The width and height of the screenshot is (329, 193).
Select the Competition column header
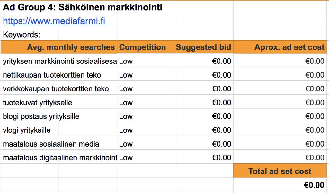click(146, 47)
